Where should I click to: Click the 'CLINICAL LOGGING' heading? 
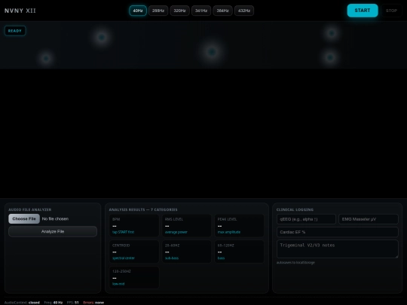click(295, 209)
